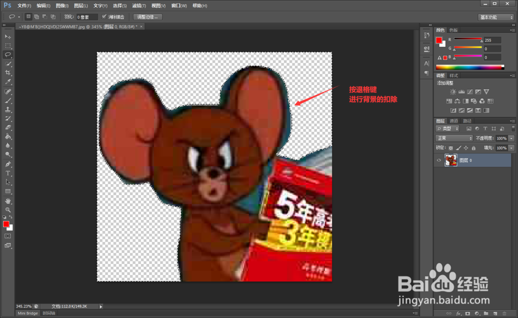The width and height of the screenshot is (518, 318).
Task: Select the Horizontal Type tool
Action: [8, 173]
